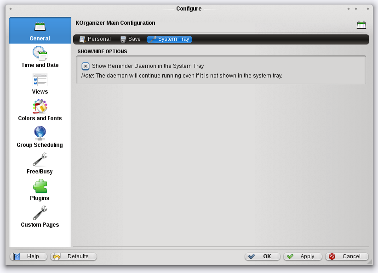The width and height of the screenshot is (378, 273).
Task: Restore settings with the Defaults button
Action: (74, 256)
